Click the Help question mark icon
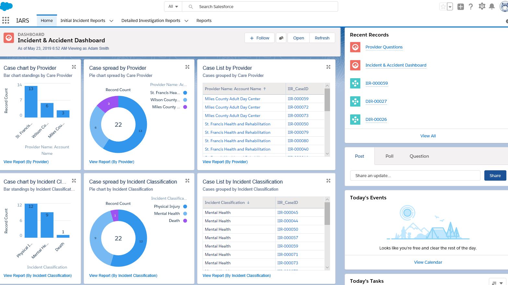 pos(471,6)
